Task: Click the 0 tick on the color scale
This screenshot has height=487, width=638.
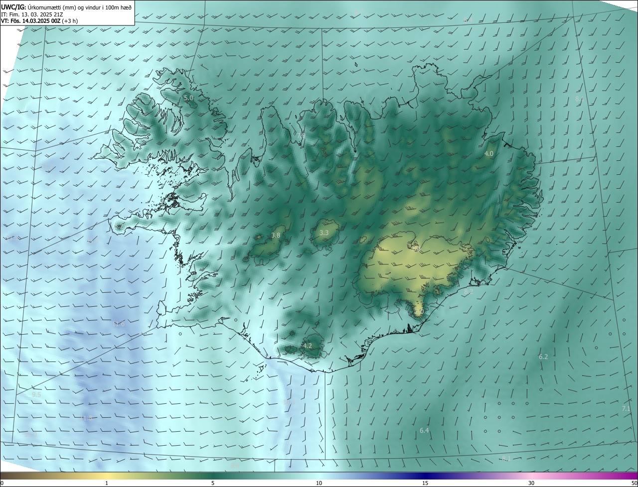Action: coord(2,483)
